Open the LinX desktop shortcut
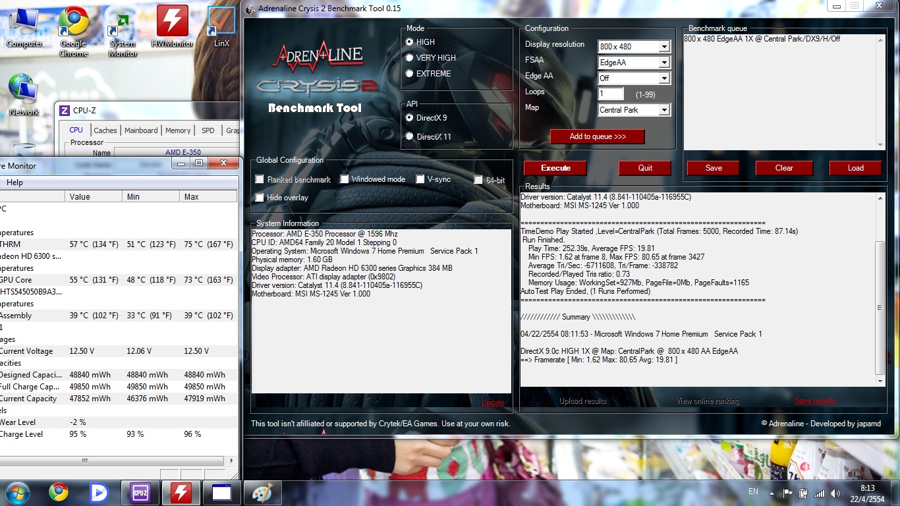This screenshot has width=900, height=506. 222,26
